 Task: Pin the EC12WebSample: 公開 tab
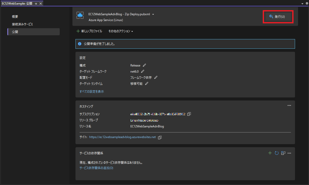click(x=36, y=3)
